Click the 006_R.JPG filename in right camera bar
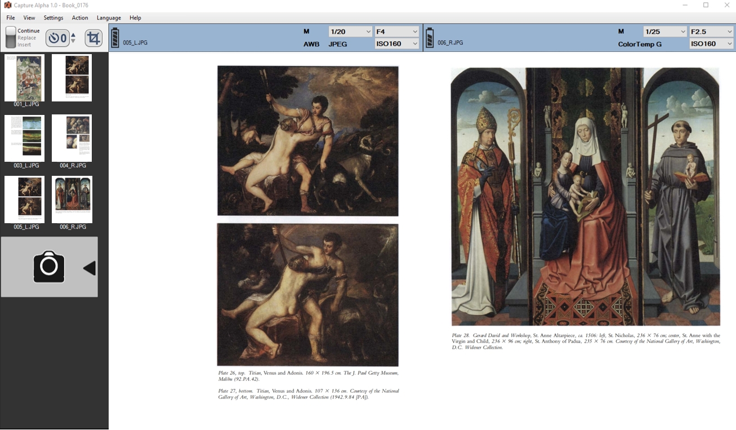Screen dimensions: 736x430 (450, 43)
